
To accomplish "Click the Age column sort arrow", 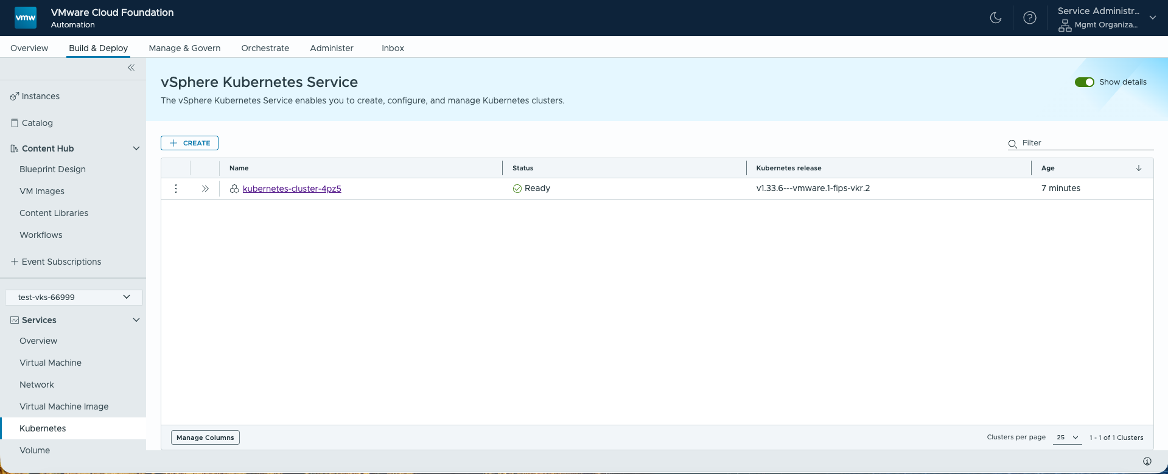I will 1138,168.
